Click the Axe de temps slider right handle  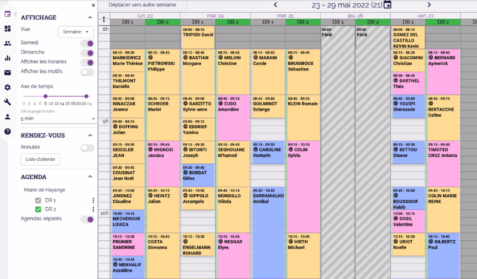pos(86,96)
